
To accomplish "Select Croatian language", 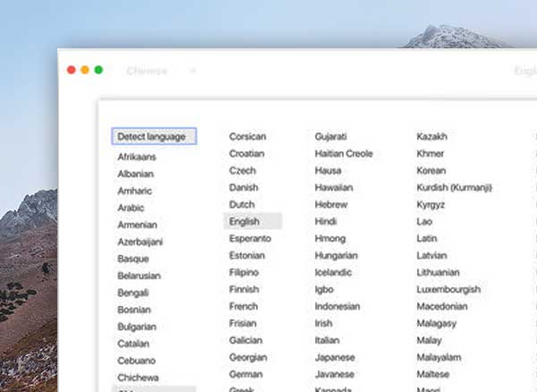I will [x=247, y=153].
